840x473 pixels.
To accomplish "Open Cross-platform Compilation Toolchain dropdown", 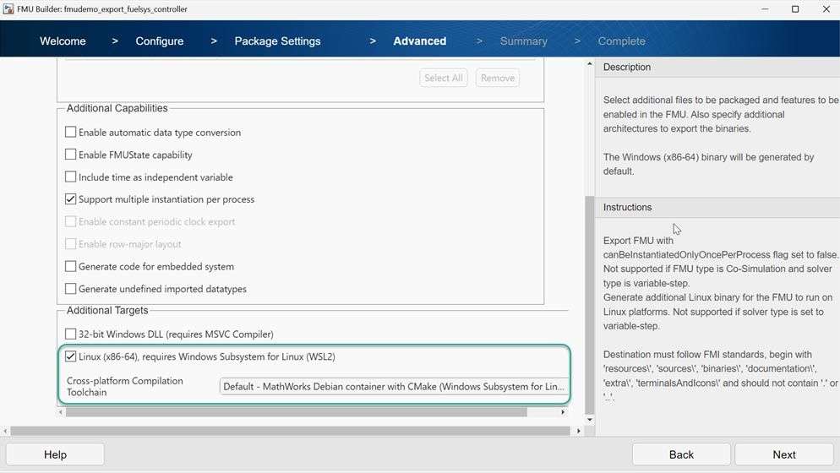I will point(393,387).
